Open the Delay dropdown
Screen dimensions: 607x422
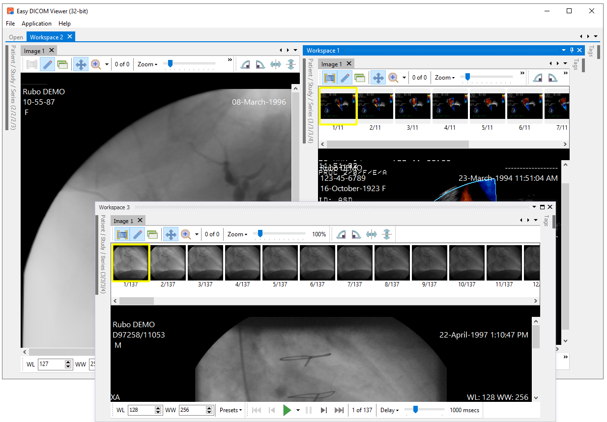click(389, 410)
